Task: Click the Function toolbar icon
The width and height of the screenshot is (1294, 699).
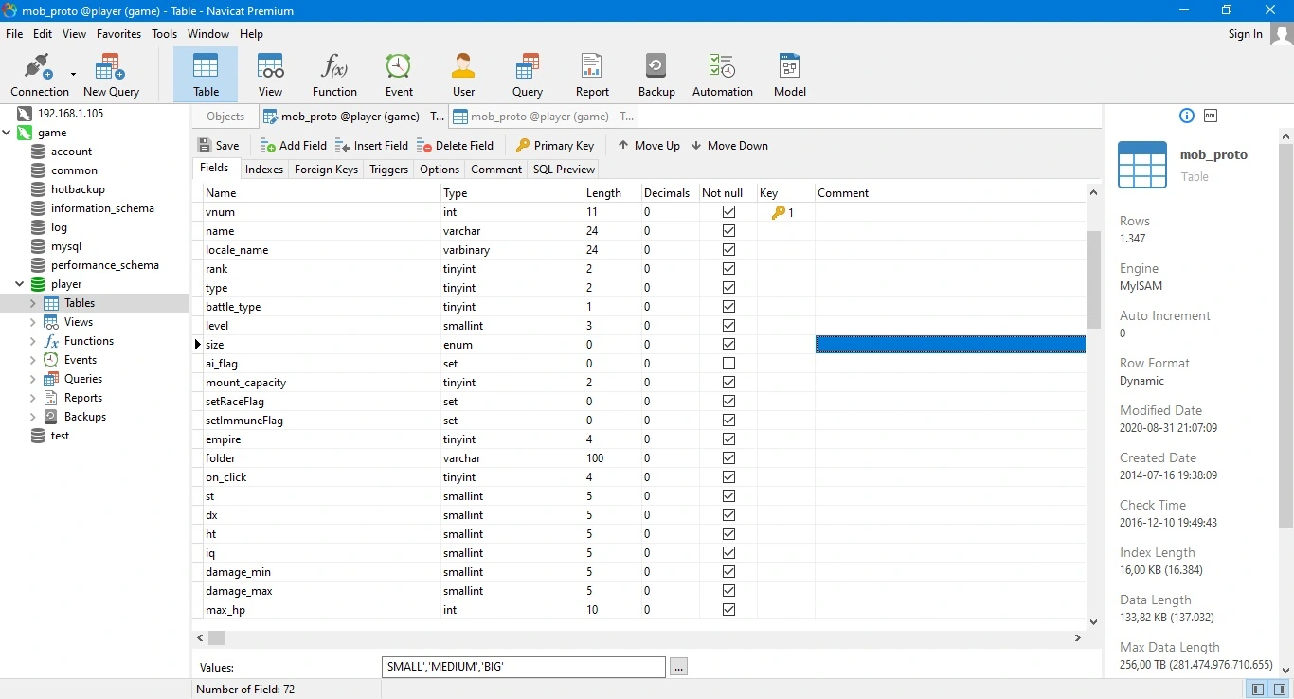Action: tap(334, 75)
